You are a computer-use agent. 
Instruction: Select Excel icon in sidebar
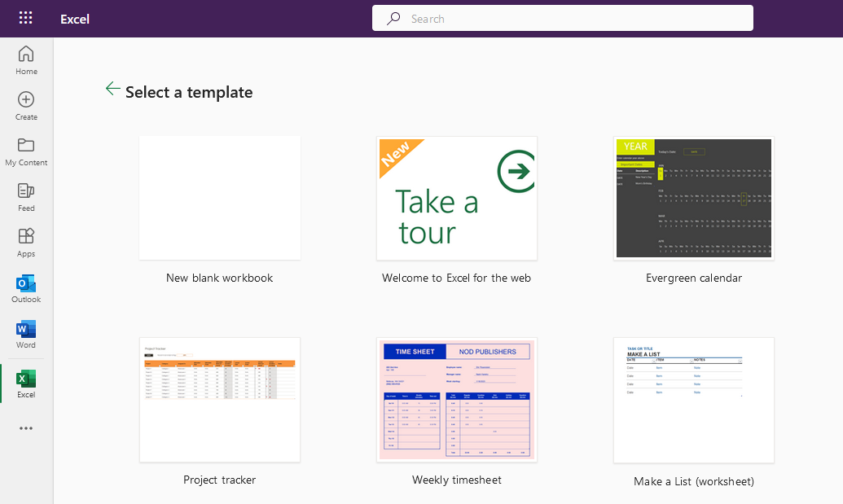[26, 379]
